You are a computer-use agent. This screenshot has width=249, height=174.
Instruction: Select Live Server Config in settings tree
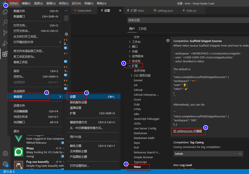(x=145, y=128)
